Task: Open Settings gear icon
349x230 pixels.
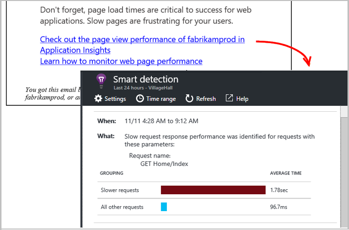Action: (98, 99)
